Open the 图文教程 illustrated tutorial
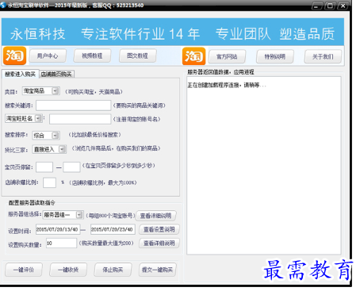This screenshot has width=360, height=295. pos(137,56)
